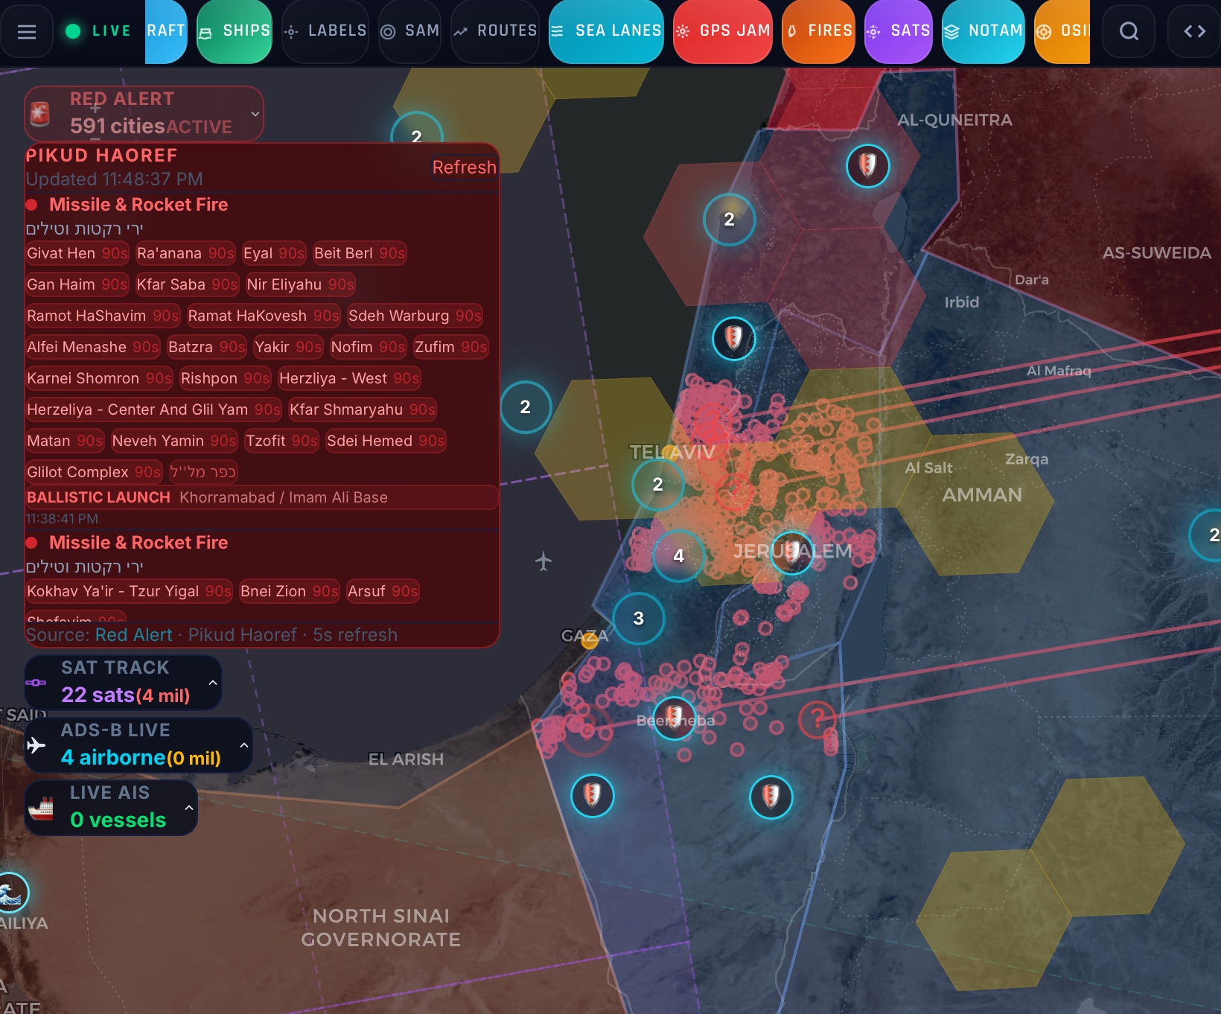Expand the LIVE AIS vessels panel
The height and width of the screenshot is (1014, 1221).
click(x=189, y=808)
